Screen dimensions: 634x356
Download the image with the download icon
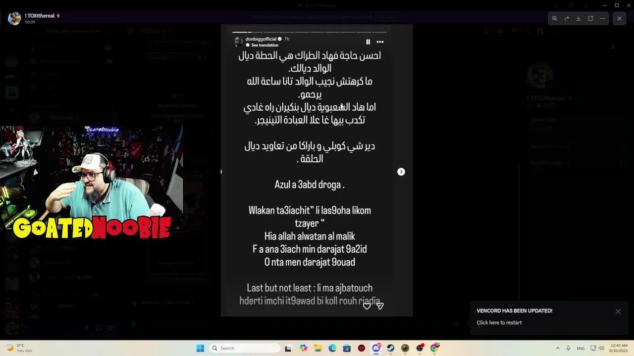(x=579, y=18)
